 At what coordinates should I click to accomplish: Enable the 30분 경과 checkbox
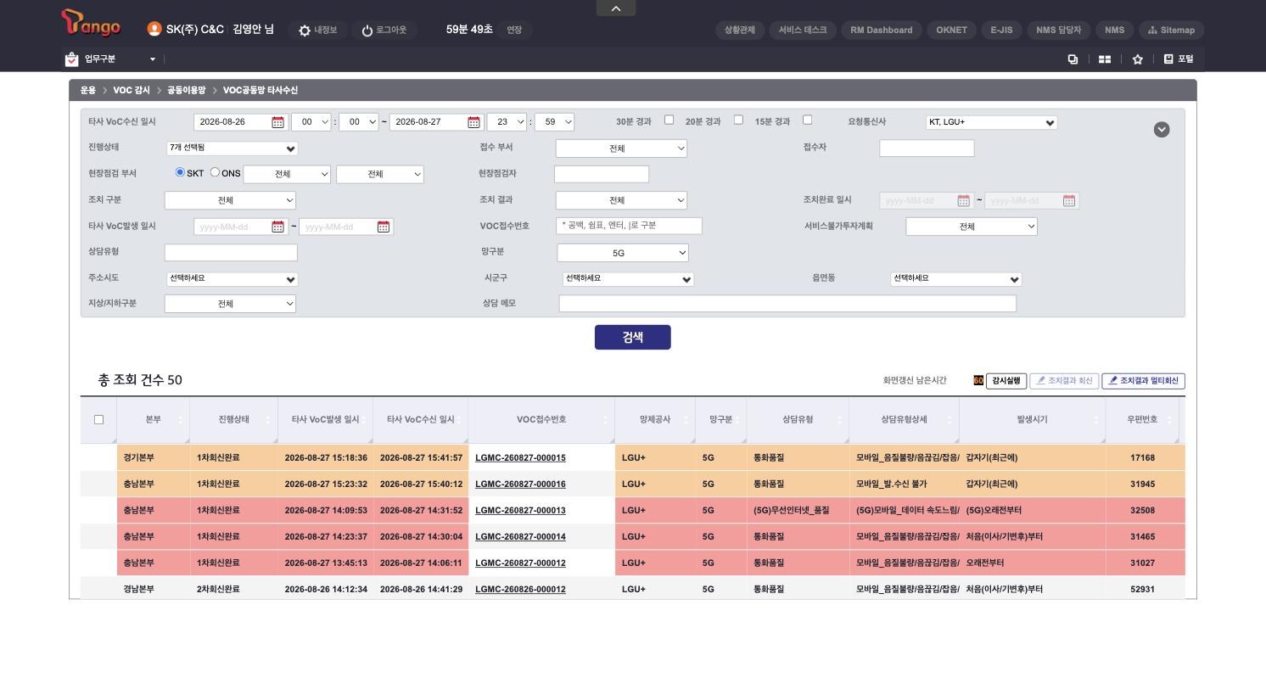click(669, 120)
